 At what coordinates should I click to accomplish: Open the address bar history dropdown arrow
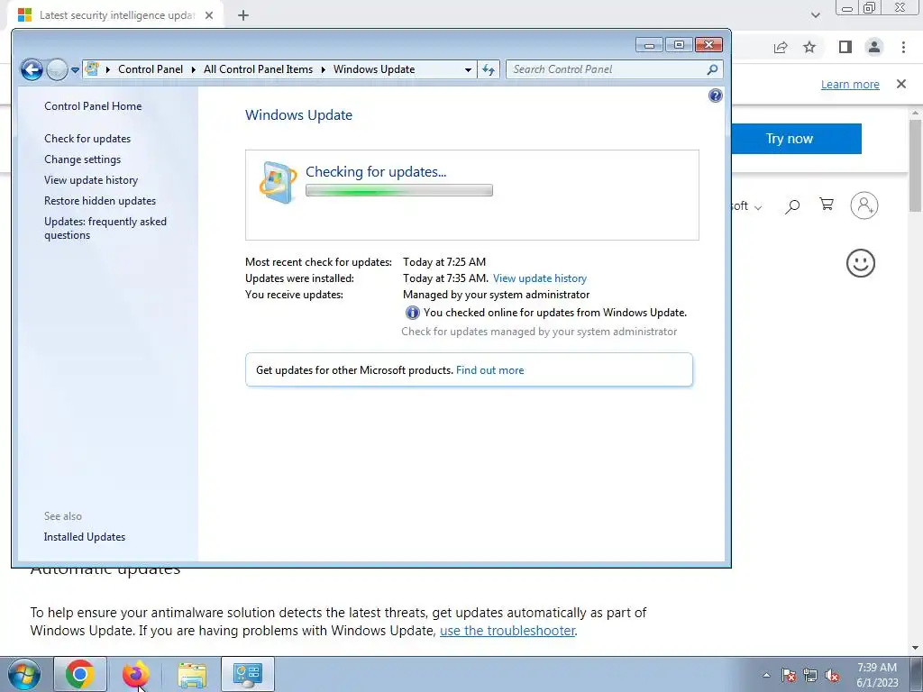pyautogui.click(x=468, y=69)
